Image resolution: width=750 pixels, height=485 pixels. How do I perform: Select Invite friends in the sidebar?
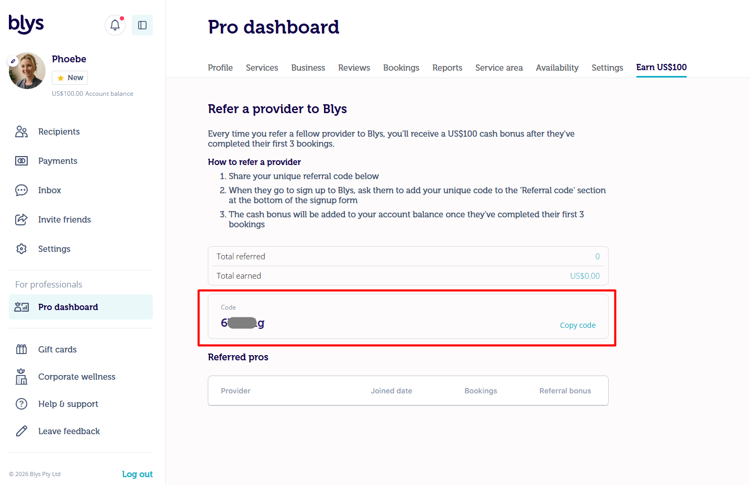[64, 219]
